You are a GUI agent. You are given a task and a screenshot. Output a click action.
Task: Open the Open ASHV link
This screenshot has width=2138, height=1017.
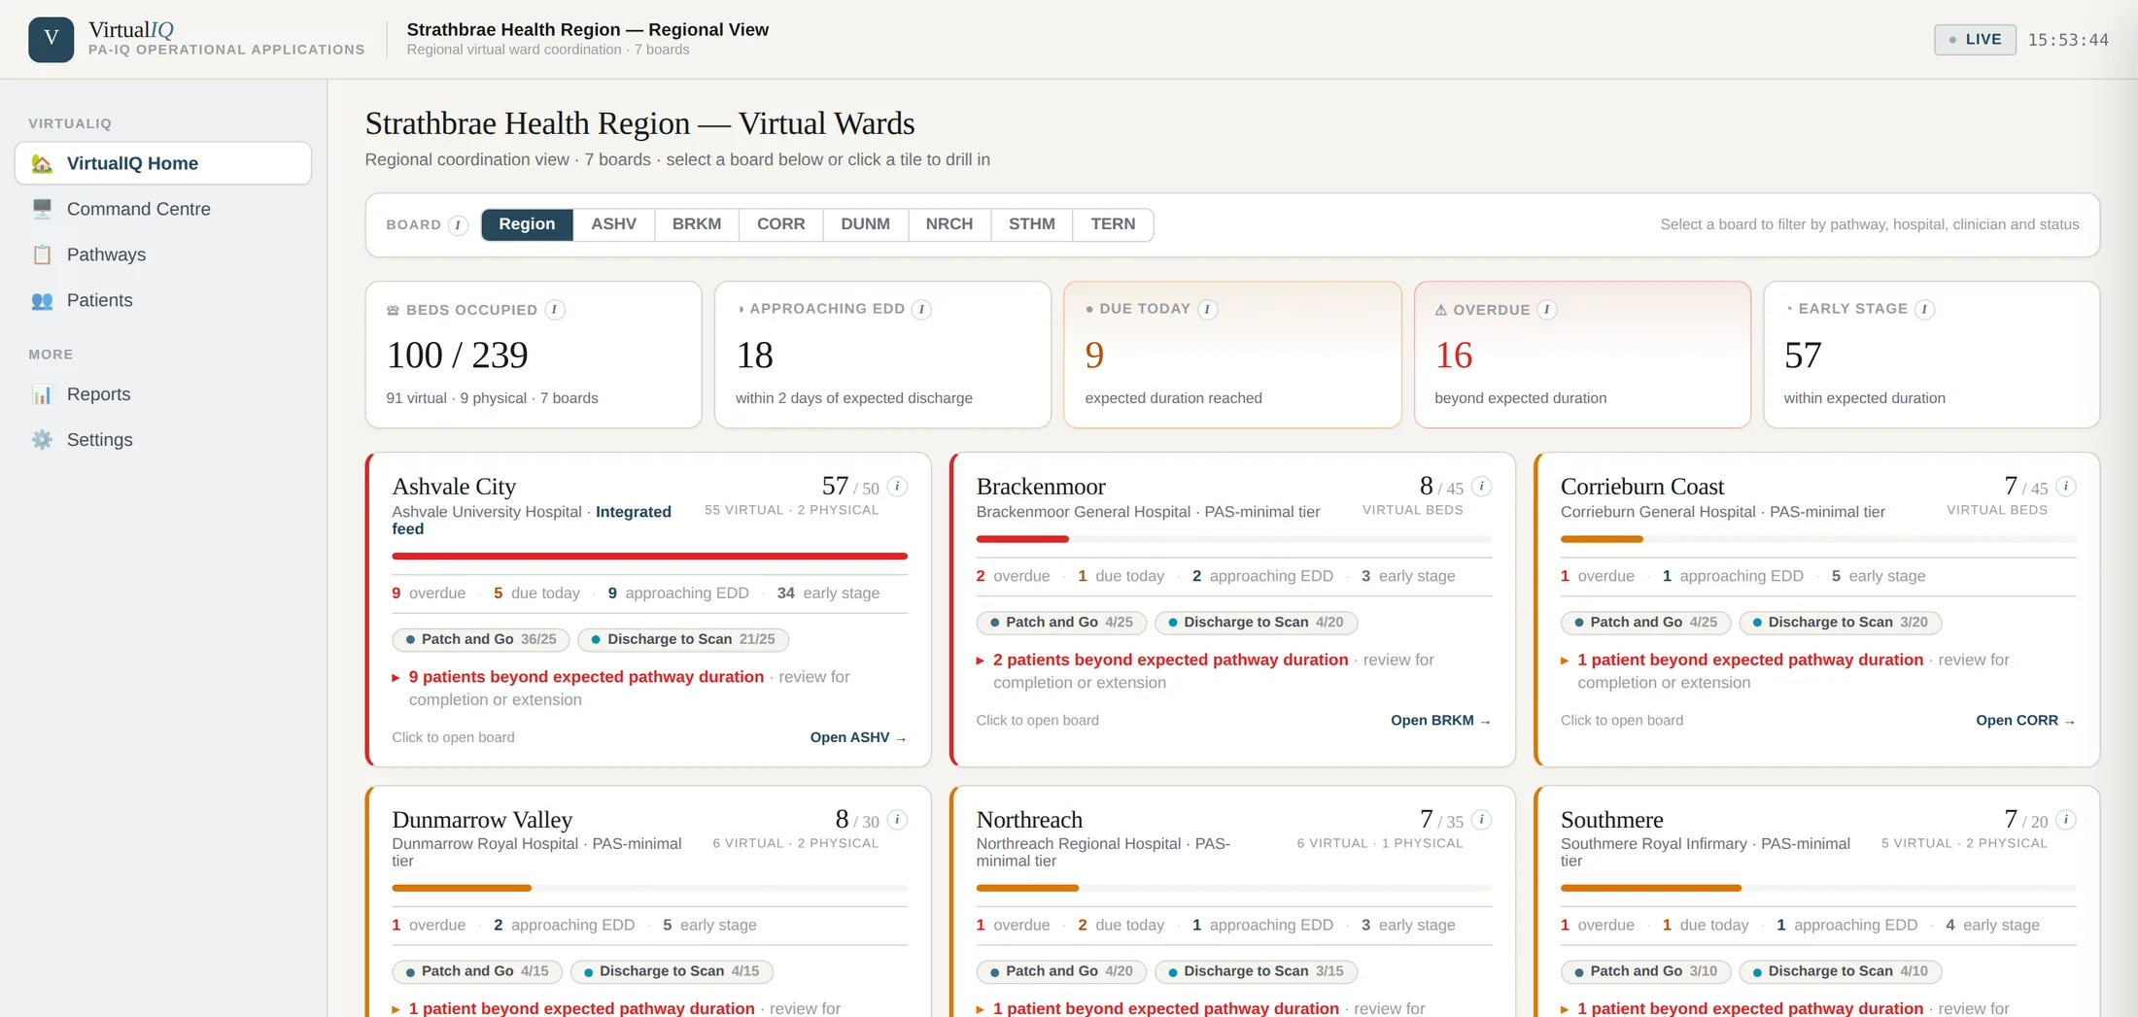click(858, 737)
